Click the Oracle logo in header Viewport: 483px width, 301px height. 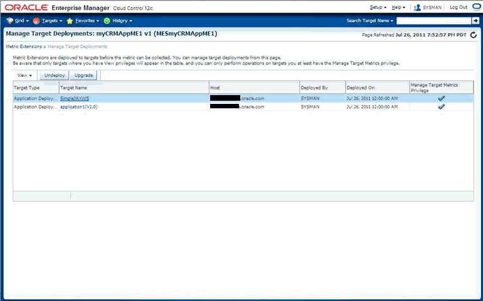pos(26,8)
